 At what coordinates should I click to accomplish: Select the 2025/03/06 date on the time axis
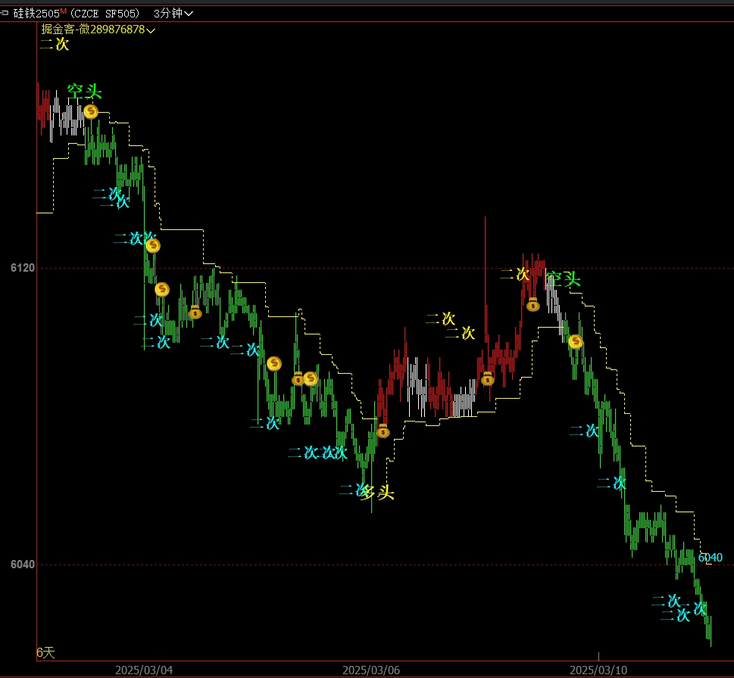[371, 670]
